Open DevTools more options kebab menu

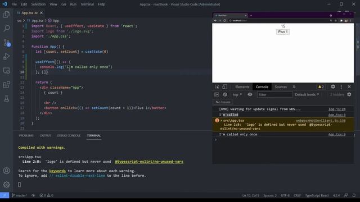[x=341, y=87]
